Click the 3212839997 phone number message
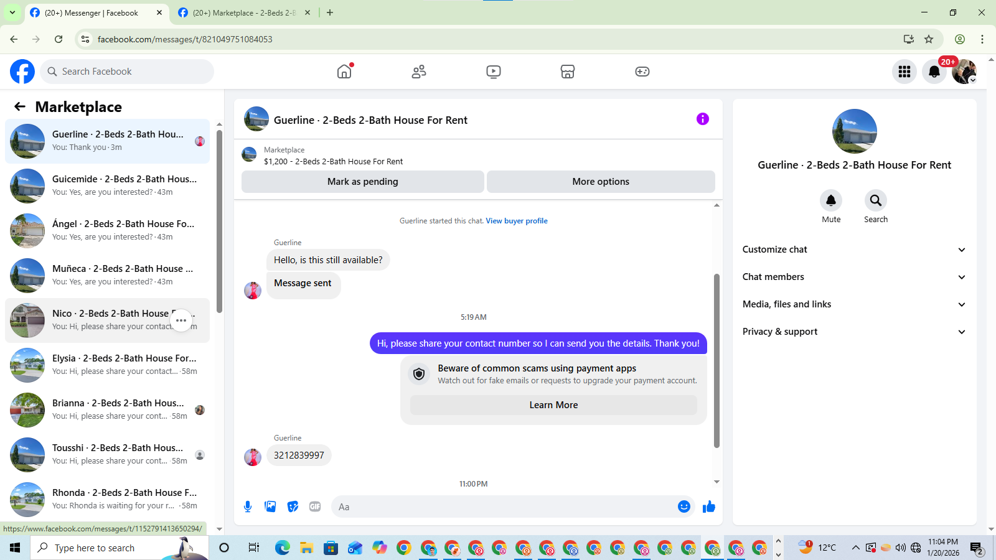 point(299,455)
